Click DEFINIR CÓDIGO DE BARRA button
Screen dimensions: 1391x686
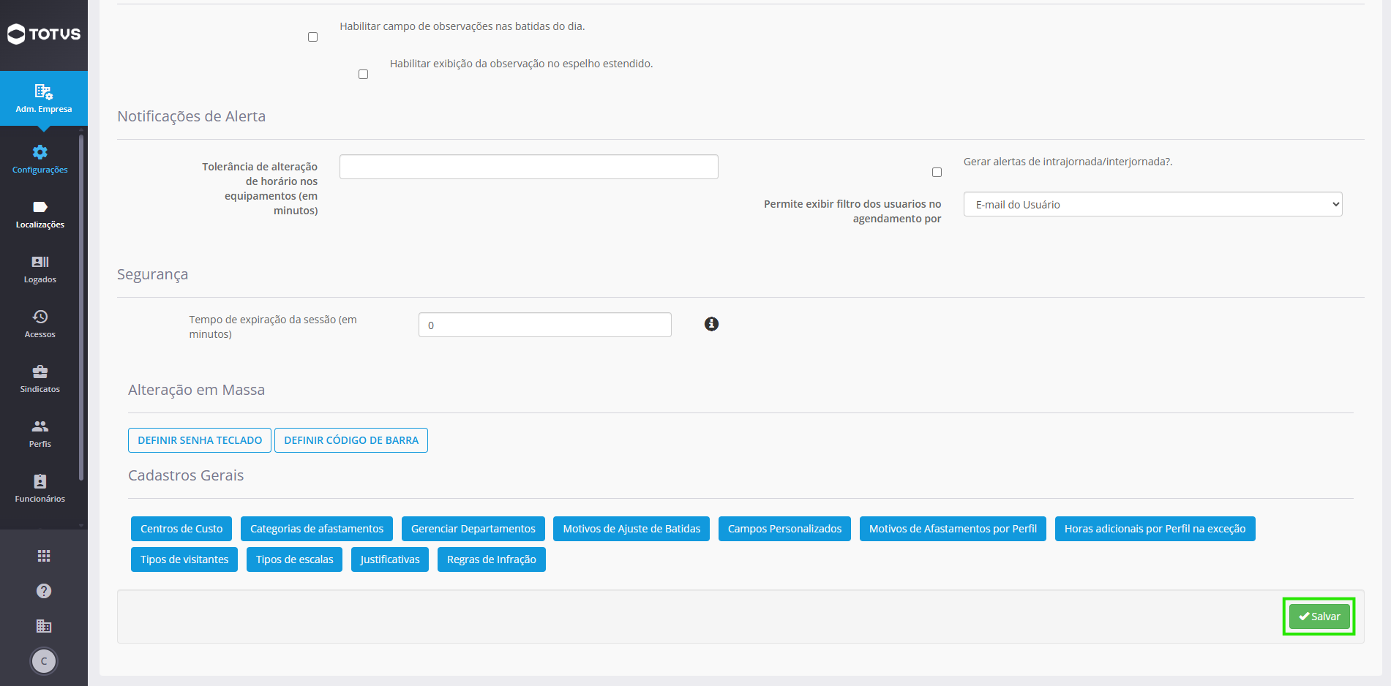pos(351,440)
